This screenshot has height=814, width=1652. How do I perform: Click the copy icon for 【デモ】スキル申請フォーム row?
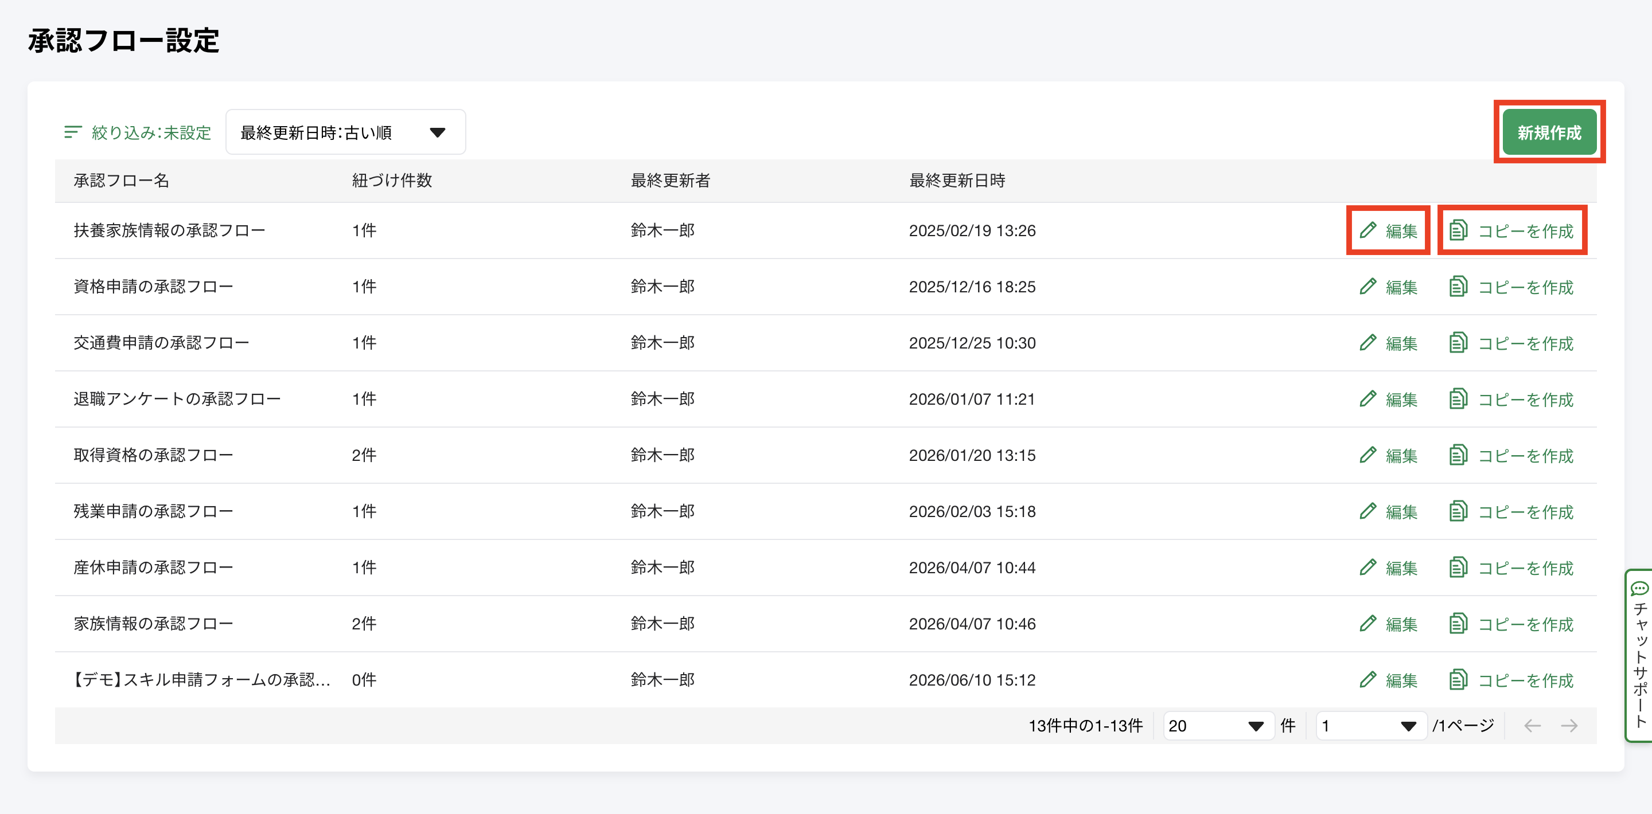click(1458, 680)
